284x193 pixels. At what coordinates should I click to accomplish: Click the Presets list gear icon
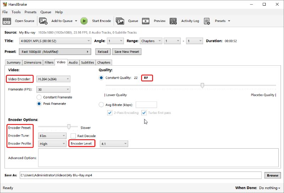[x=207, y=21]
